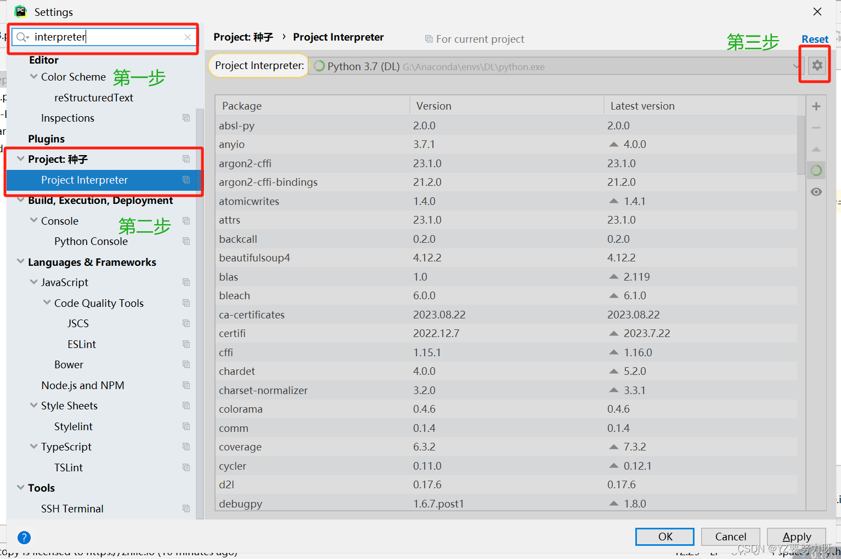
Task: Click the project-level icon beside ESLint
Action: (x=187, y=344)
